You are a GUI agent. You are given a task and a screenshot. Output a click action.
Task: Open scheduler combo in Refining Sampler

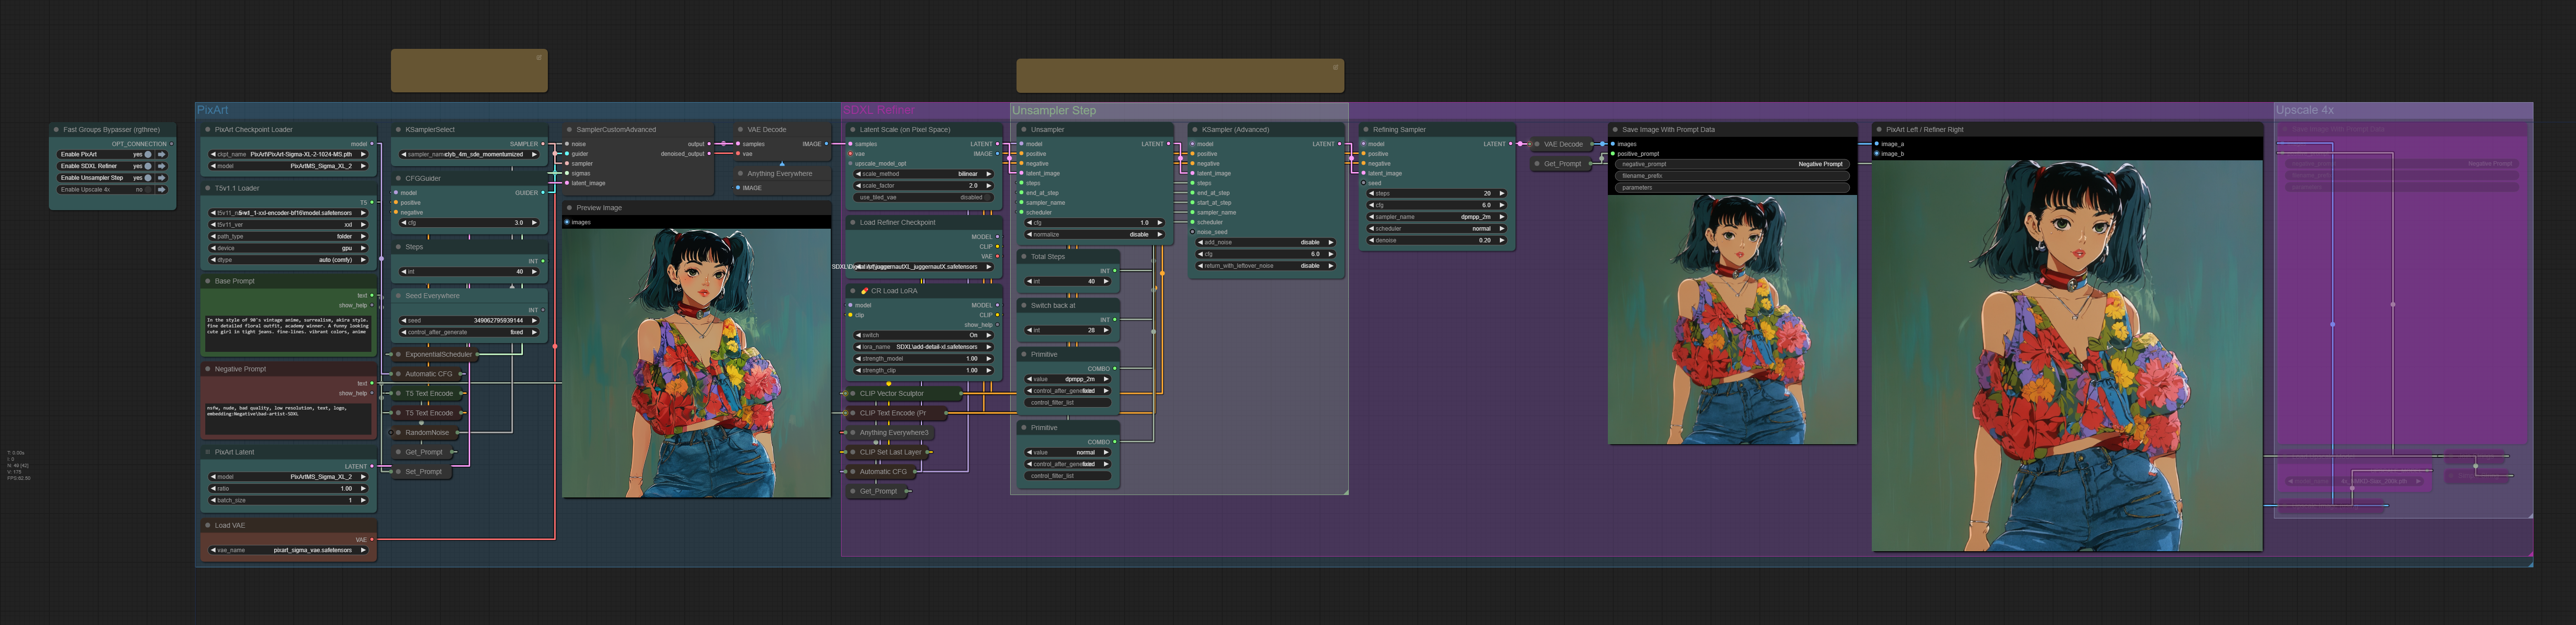1436,228
